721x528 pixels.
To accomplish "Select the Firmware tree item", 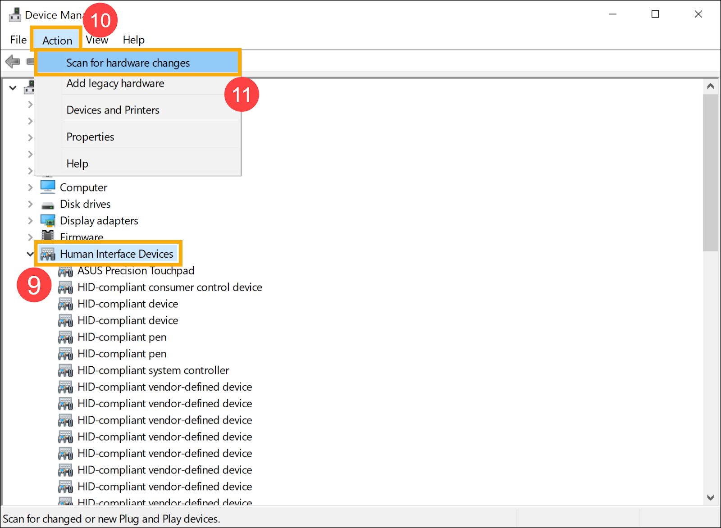I will click(x=82, y=237).
